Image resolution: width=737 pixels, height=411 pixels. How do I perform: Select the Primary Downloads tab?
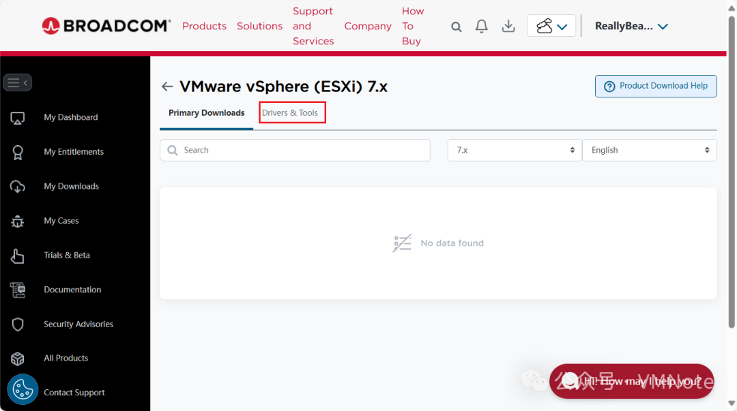(x=206, y=113)
